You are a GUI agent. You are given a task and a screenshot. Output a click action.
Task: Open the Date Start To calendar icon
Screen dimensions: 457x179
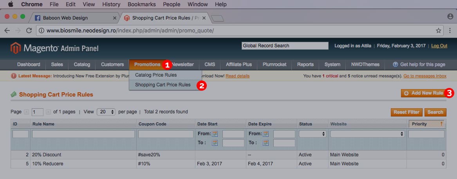click(215, 143)
